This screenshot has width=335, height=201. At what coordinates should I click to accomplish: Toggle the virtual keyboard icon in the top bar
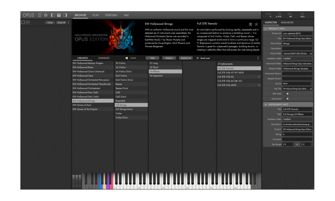(x=59, y=15)
